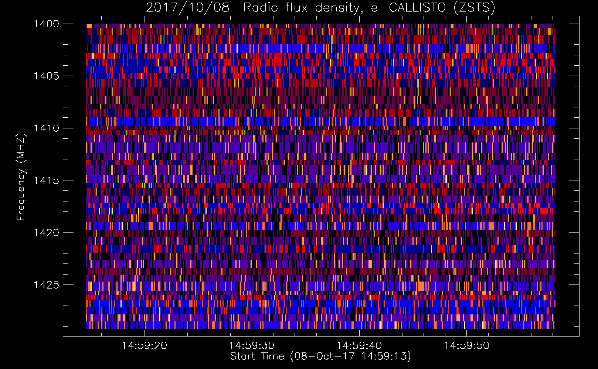Click the 14:59:20 time tick label

click(x=145, y=346)
